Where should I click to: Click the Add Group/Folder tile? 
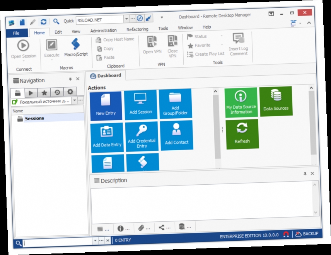[x=176, y=104]
